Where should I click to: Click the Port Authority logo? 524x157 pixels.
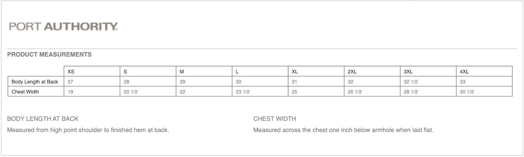63,26
